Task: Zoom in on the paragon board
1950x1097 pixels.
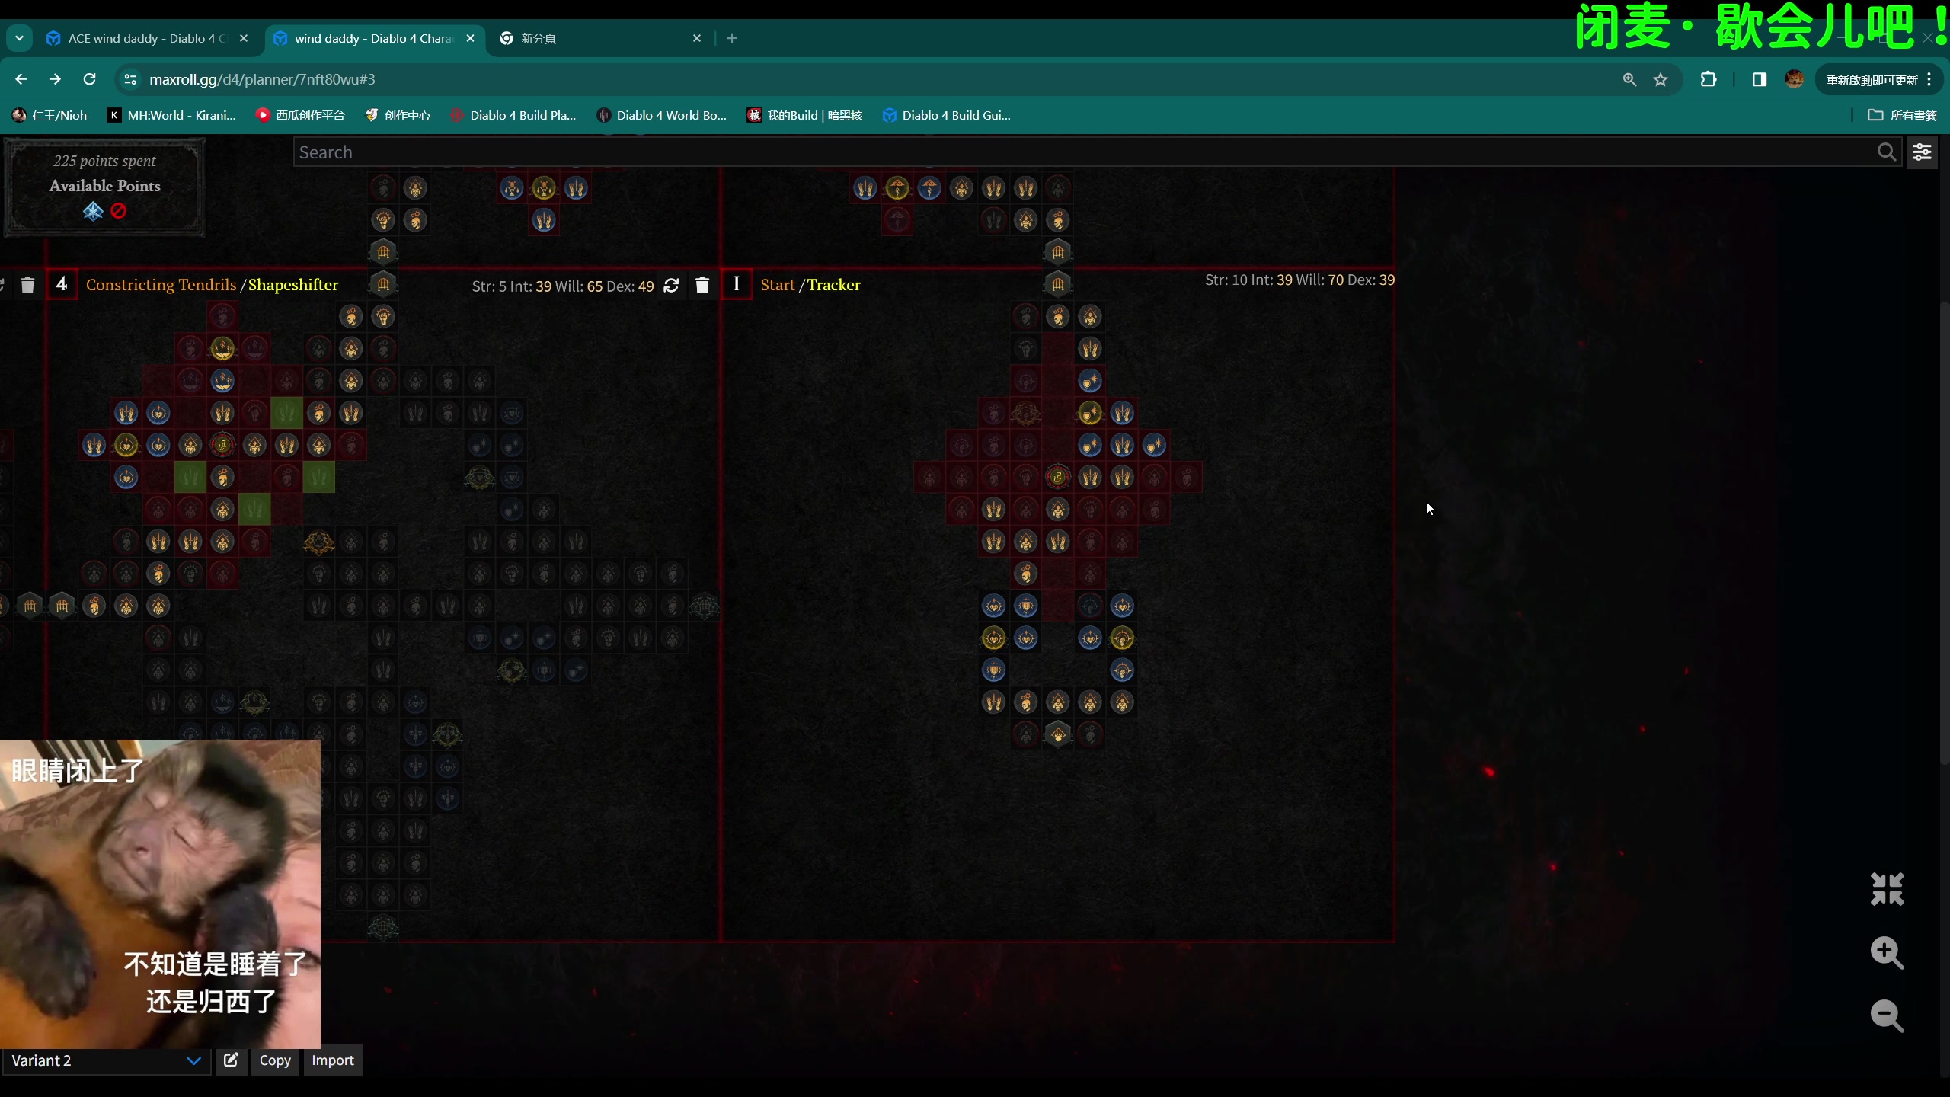Action: (1887, 952)
